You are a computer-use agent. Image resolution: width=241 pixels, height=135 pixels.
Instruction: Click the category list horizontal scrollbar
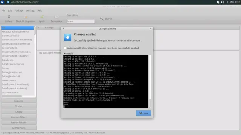(x=12, y=96)
